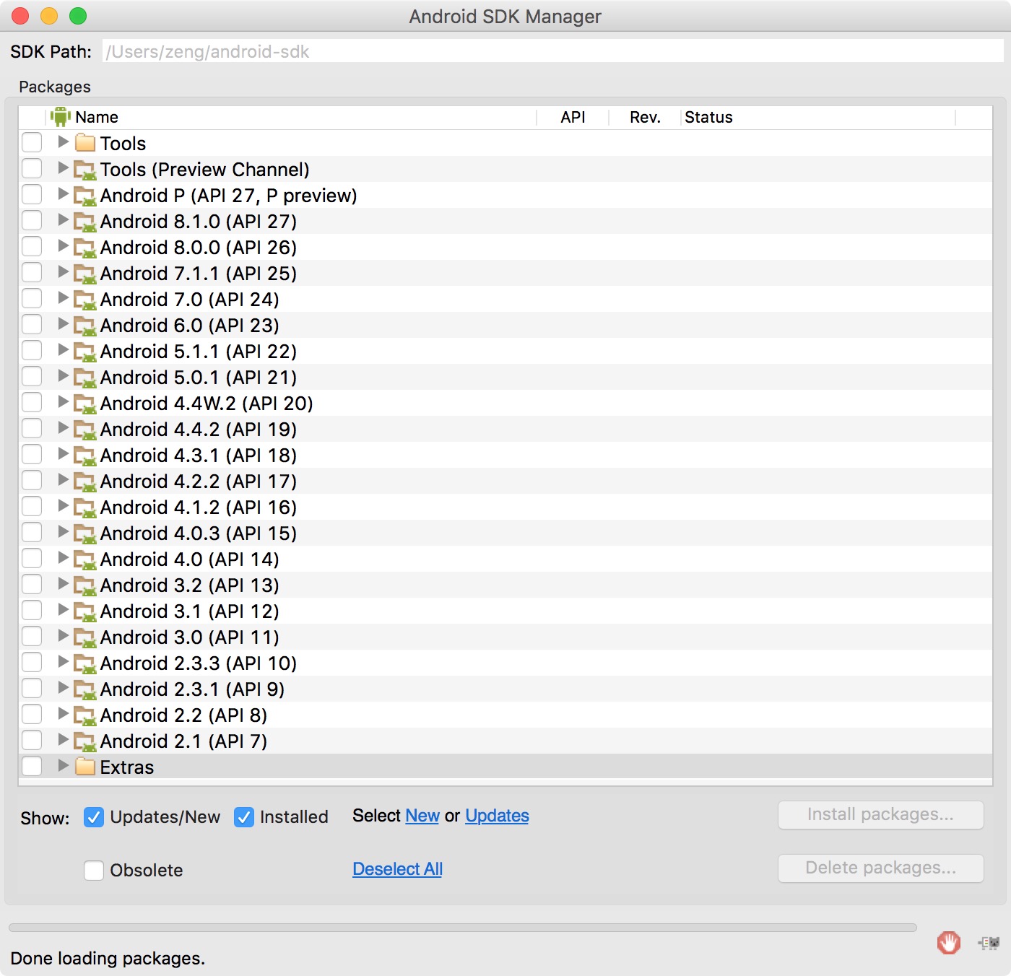Image resolution: width=1011 pixels, height=976 pixels.
Task: Click the Delete packages button
Action: 880,868
